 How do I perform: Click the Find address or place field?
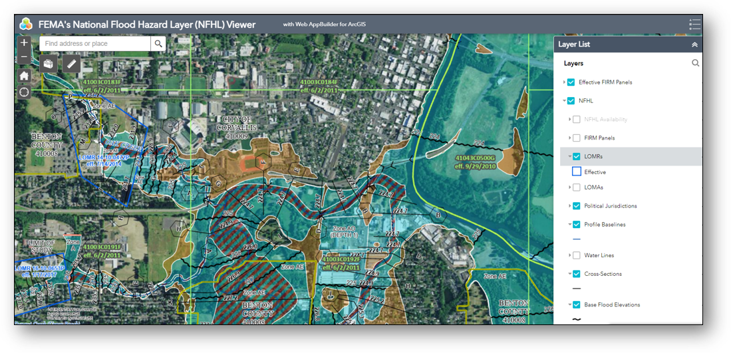tap(94, 44)
